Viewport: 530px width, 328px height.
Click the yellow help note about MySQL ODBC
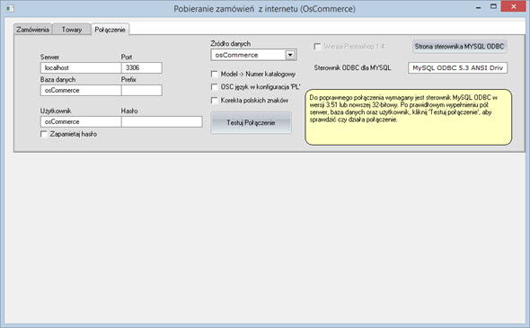[x=409, y=117]
